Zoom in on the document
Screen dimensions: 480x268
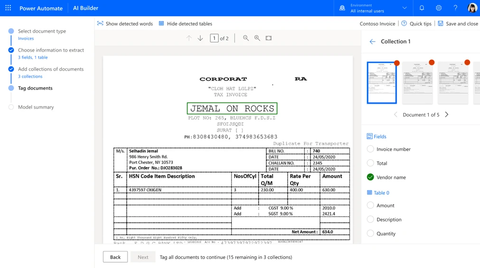(x=257, y=38)
